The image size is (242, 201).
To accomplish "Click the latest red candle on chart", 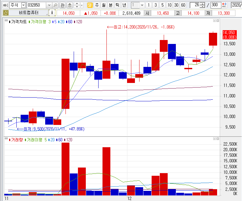I will [213, 39].
